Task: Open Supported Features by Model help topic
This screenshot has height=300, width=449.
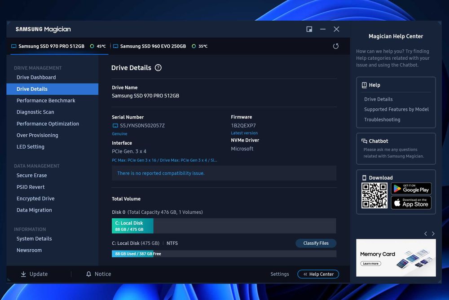Action: 396,109
